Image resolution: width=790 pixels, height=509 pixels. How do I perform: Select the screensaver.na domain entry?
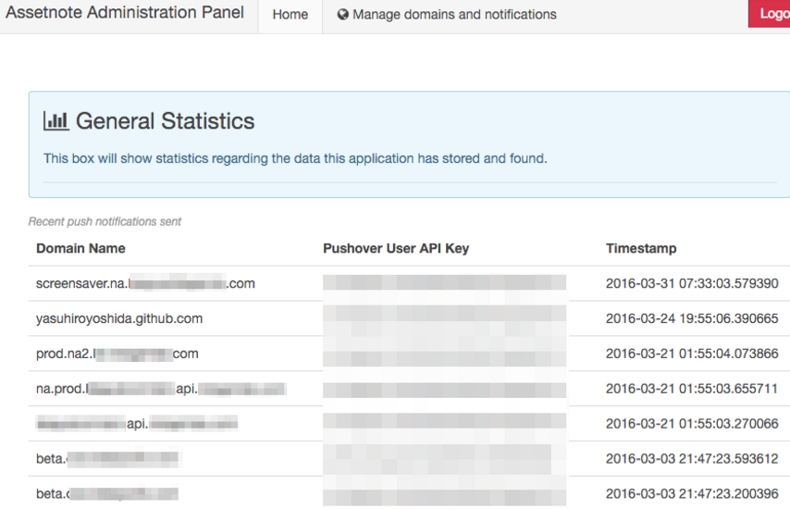pos(145,283)
